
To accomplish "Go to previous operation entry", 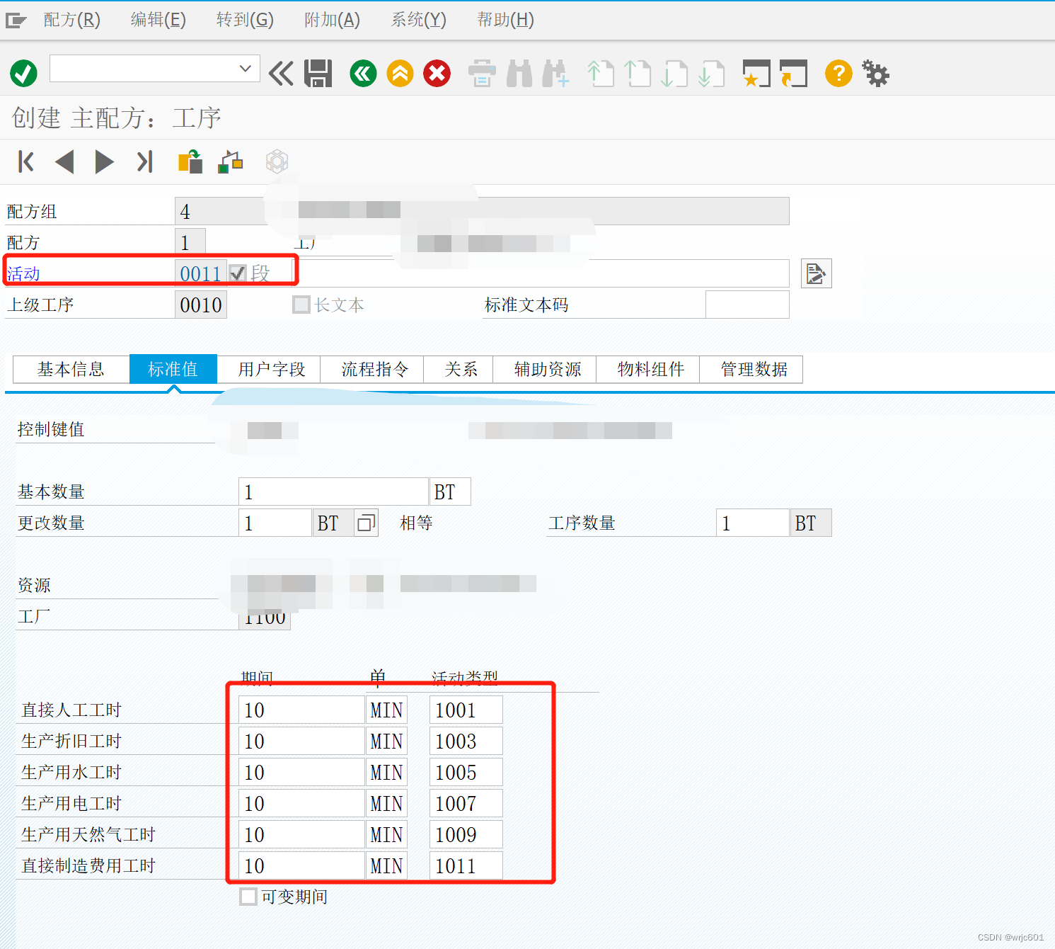I will (64, 161).
